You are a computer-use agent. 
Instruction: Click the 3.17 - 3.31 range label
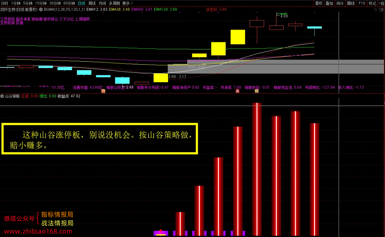(196, 67)
